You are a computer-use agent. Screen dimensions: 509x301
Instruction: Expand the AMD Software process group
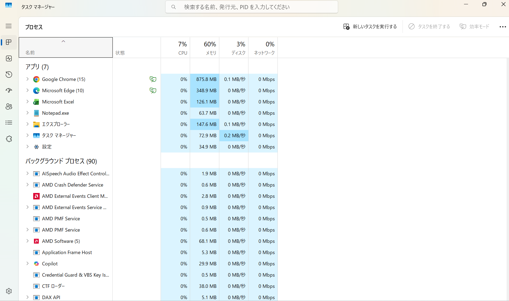pos(27,241)
